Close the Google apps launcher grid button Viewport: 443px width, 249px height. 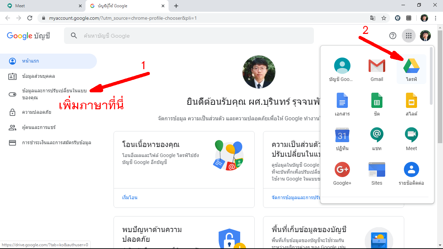(409, 36)
